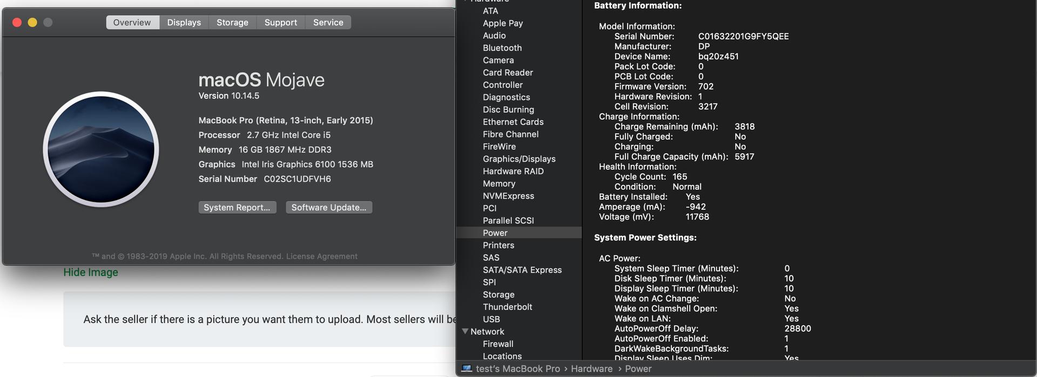The image size is (1037, 377).
Task: Select the highlighted Power item
Action: pyautogui.click(x=519, y=233)
